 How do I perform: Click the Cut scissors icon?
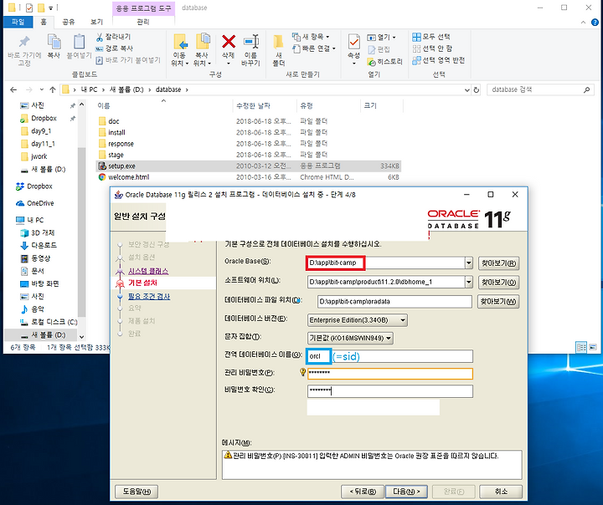tap(100, 37)
